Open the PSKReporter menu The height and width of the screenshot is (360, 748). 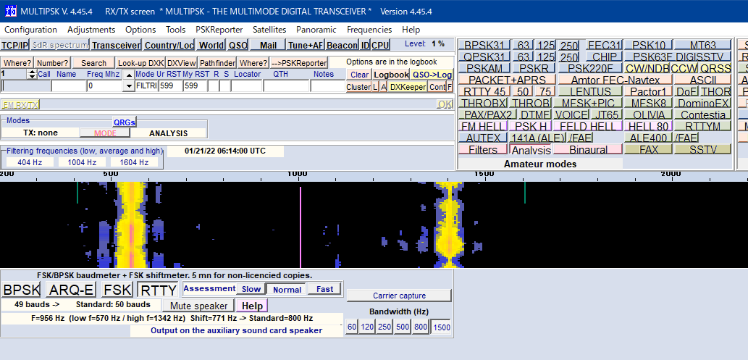pos(219,30)
